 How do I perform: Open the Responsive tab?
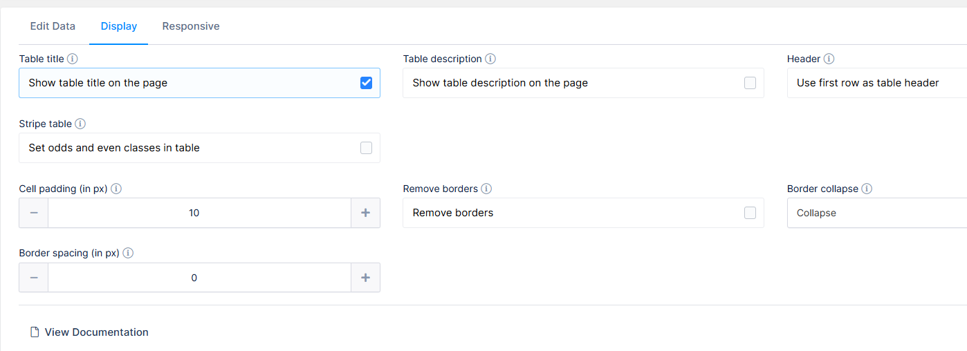191,26
